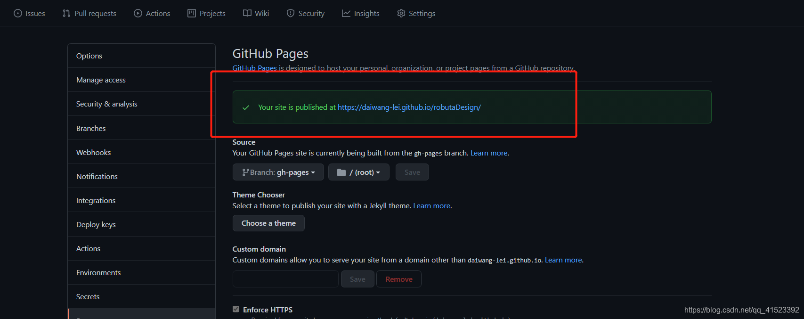The image size is (804, 319).
Task: Click the Security shield icon
Action: [291, 13]
